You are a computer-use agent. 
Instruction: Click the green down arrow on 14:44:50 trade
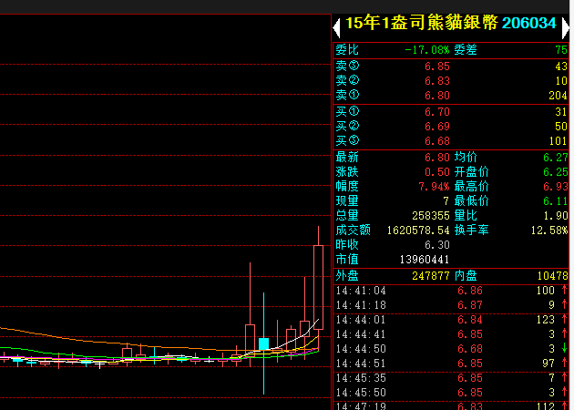pos(564,348)
